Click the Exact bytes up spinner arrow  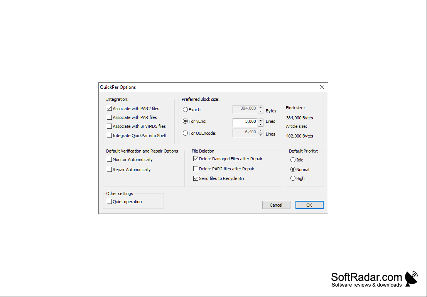tap(261, 107)
